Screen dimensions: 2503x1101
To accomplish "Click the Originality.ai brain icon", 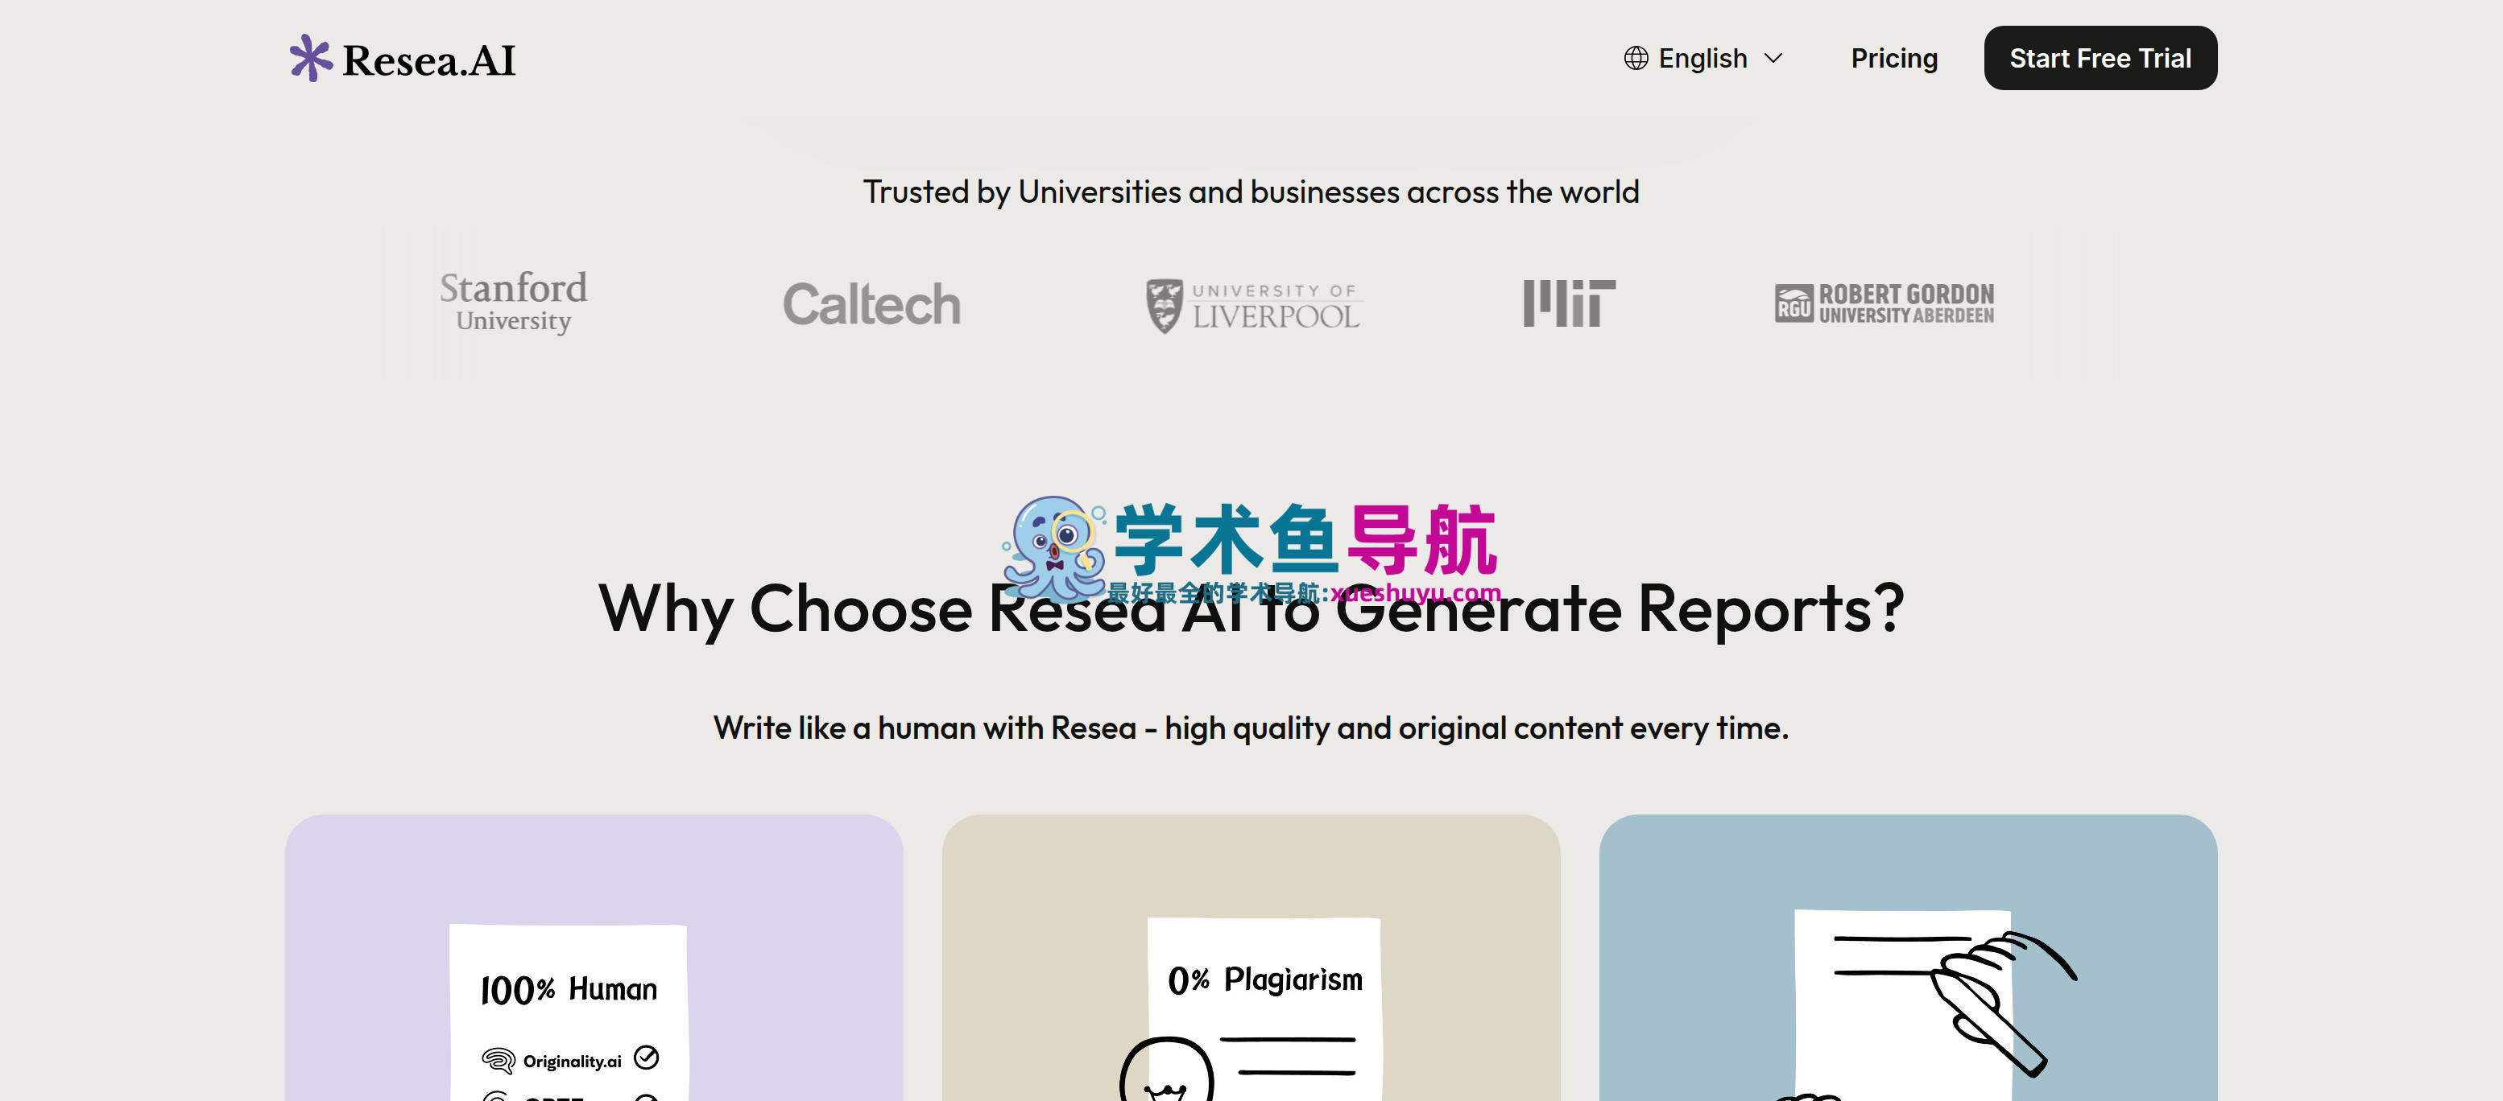I will point(498,1059).
